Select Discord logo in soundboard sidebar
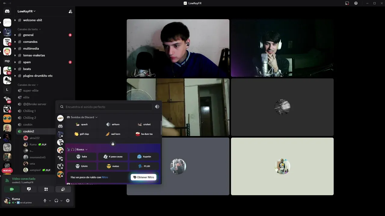The image size is (385, 216). coord(60,126)
